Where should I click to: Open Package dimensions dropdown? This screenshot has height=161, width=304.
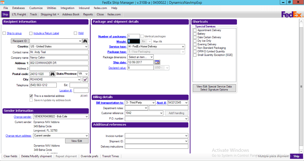point(152,57)
